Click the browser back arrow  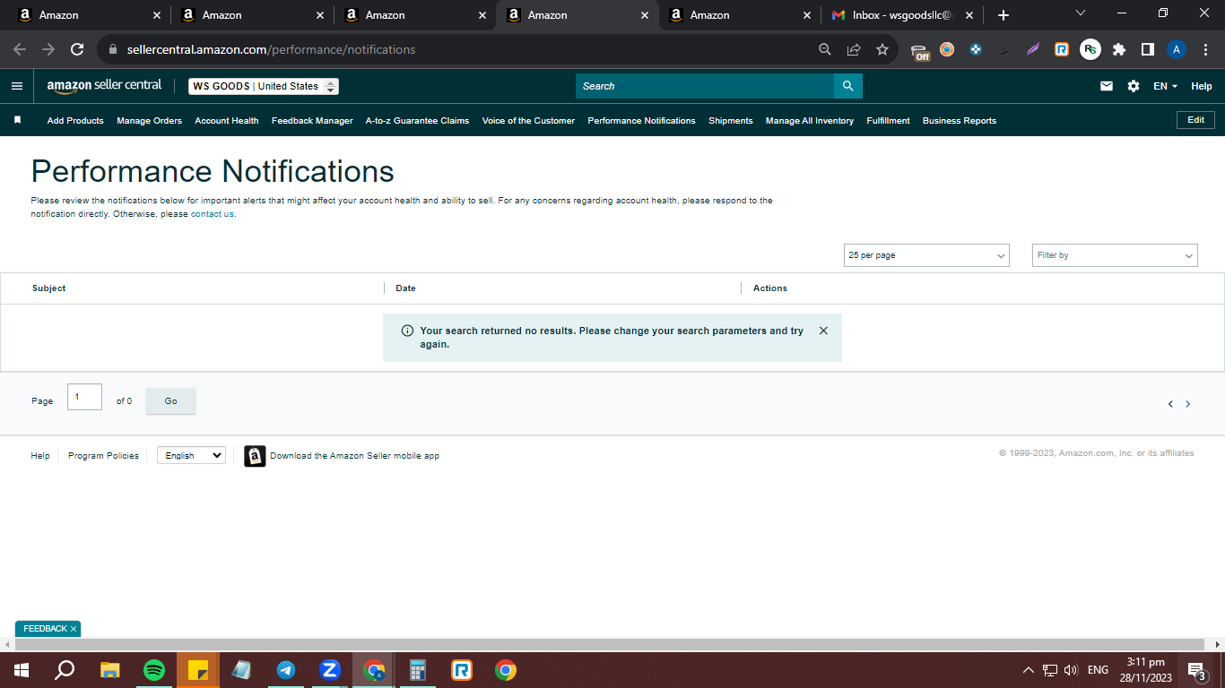tap(20, 49)
